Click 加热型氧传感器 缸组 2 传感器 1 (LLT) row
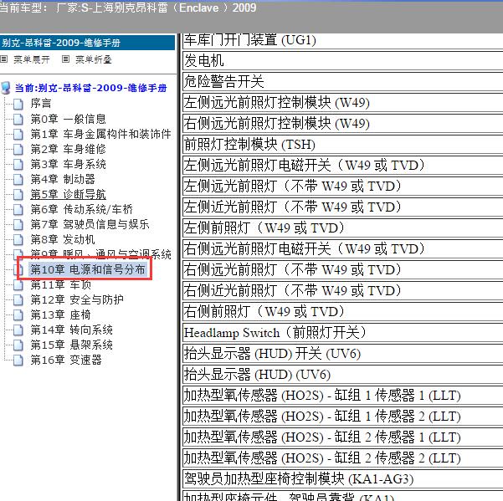Screen dimensions: 503x501 (x=342, y=437)
